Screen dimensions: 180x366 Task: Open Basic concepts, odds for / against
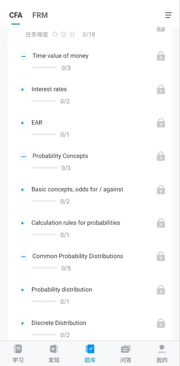(77, 189)
